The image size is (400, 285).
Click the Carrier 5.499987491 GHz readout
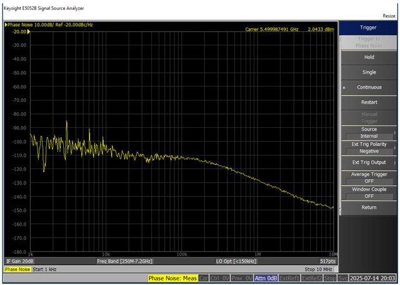272,29
